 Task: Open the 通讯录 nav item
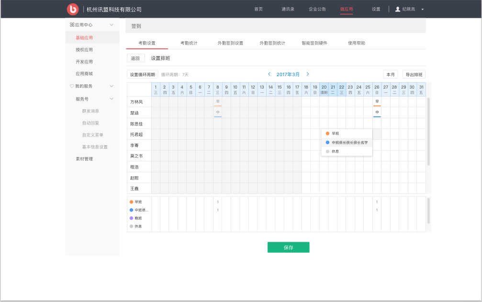pyautogui.click(x=288, y=9)
